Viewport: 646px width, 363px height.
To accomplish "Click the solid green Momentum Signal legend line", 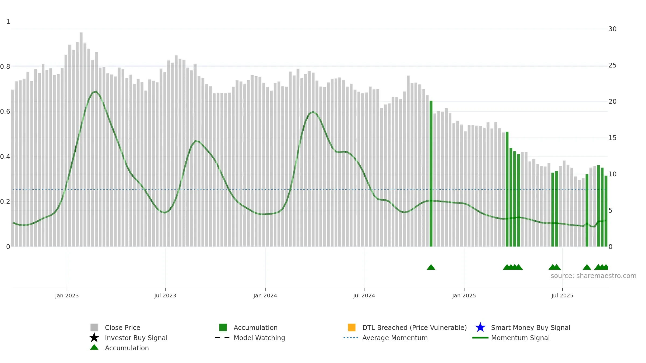I will (x=480, y=338).
